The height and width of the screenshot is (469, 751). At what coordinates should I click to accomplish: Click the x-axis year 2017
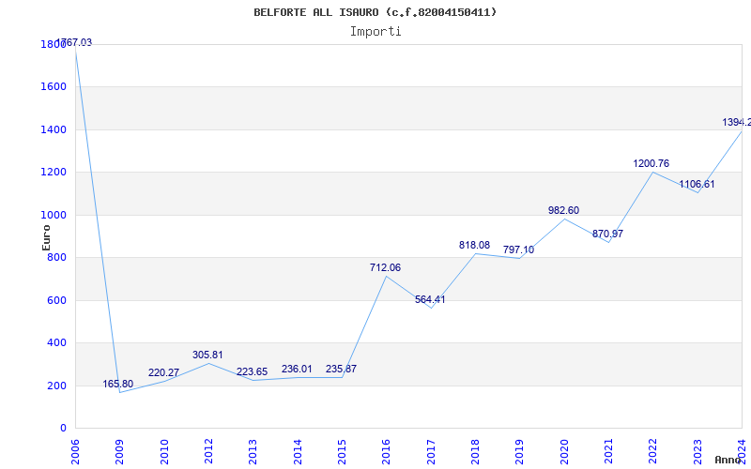point(431,452)
